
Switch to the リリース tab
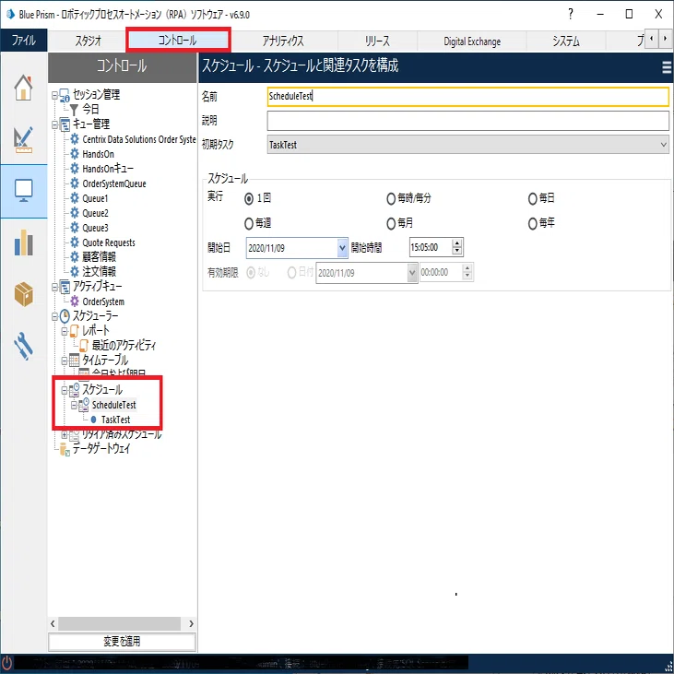click(x=377, y=41)
